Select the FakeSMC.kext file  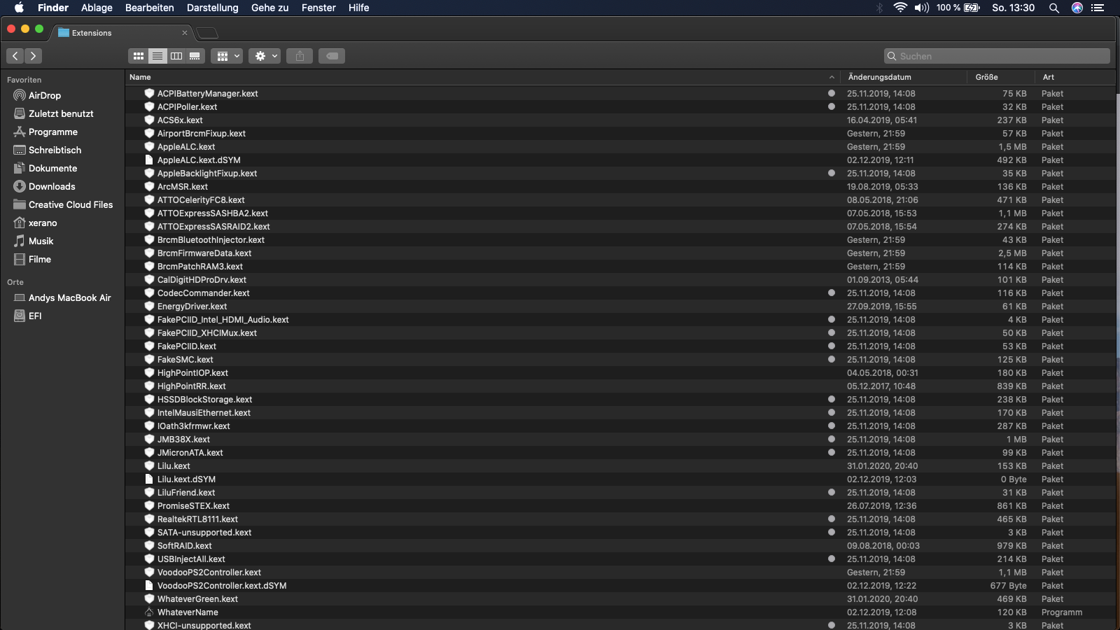coord(620,360)
